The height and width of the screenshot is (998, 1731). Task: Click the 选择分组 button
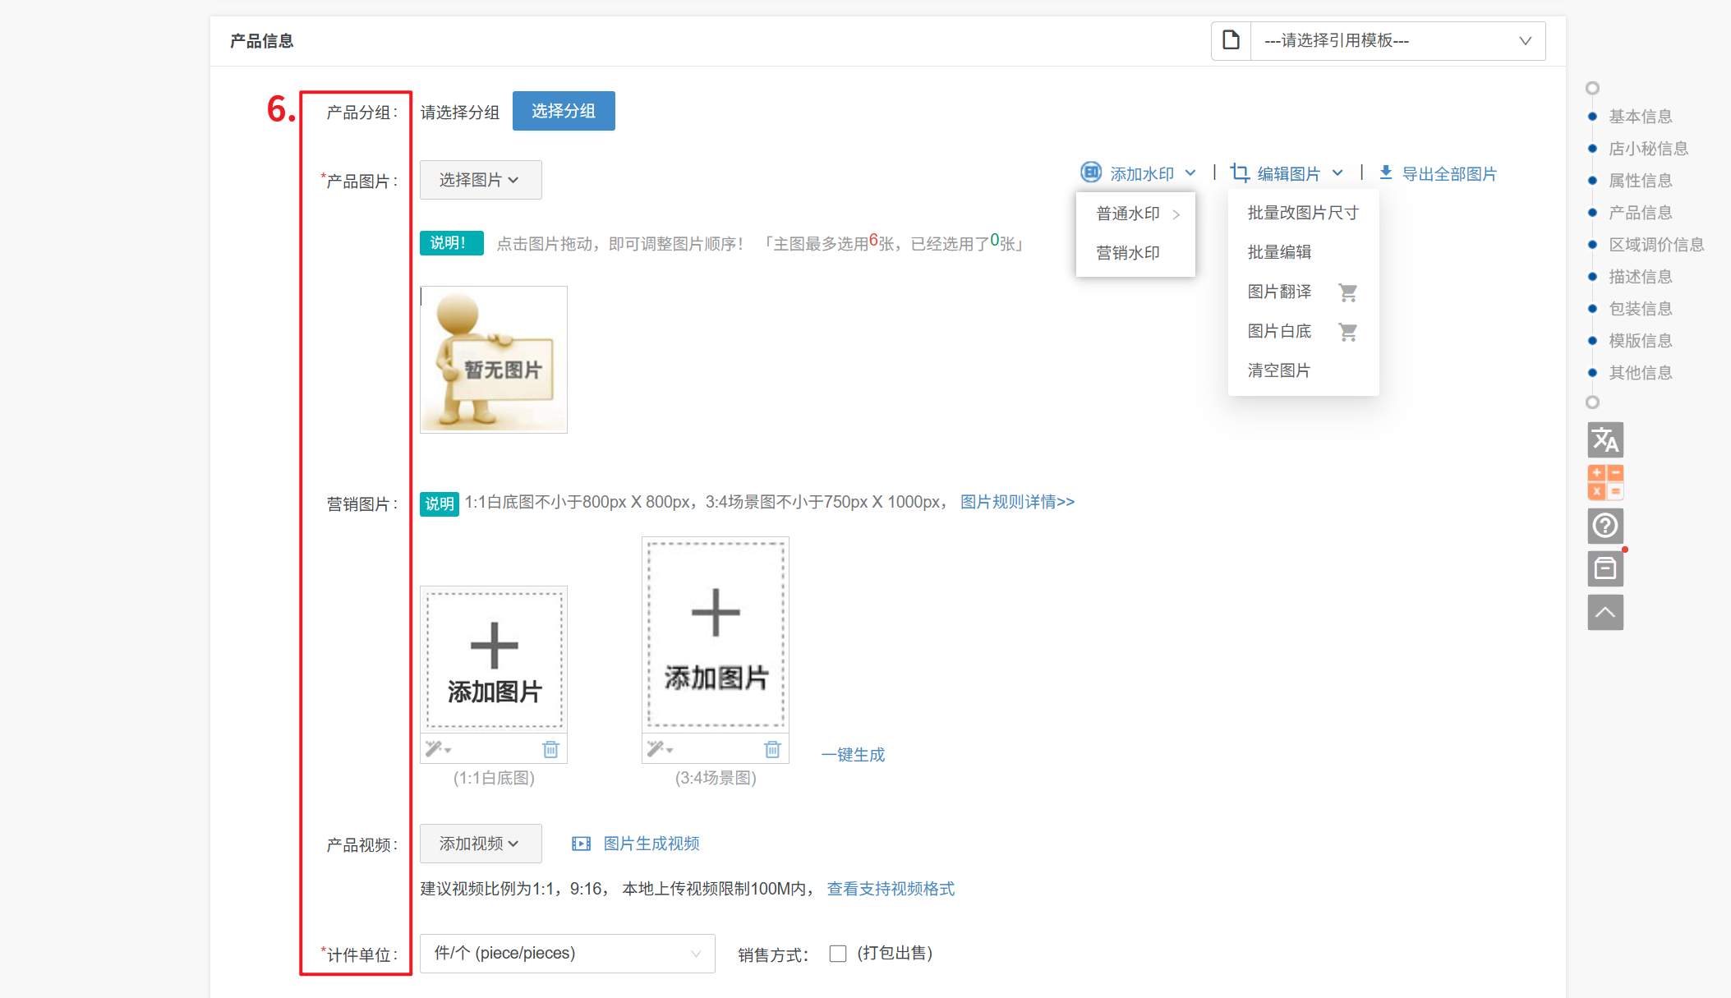point(563,111)
